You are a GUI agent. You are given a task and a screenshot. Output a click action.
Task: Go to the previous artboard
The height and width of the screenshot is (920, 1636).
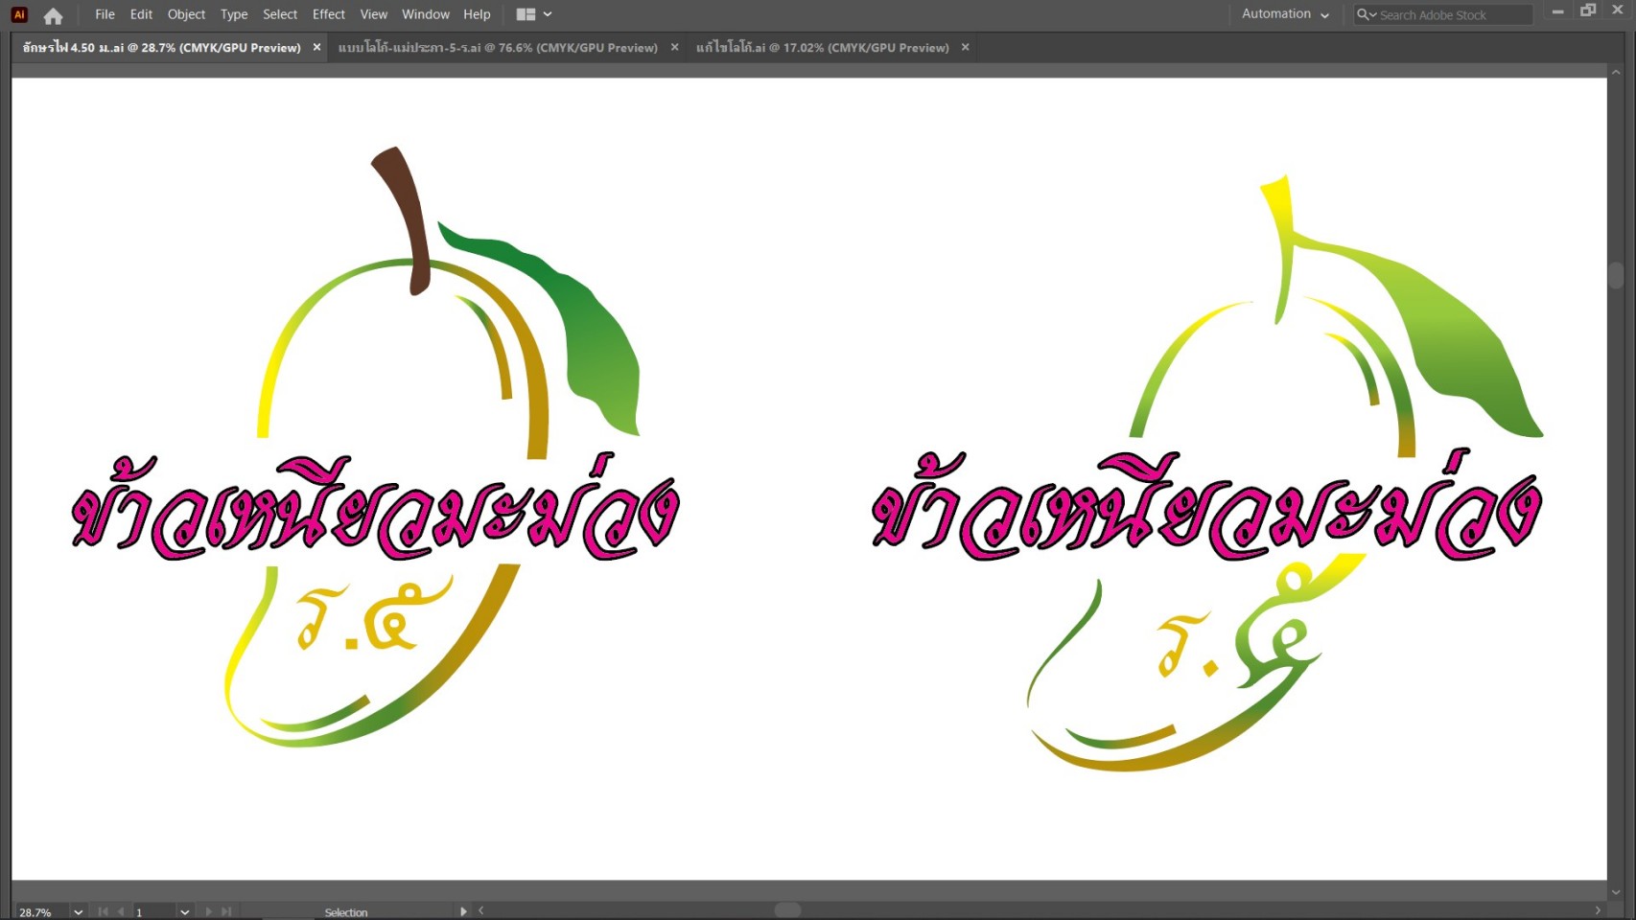121,911
